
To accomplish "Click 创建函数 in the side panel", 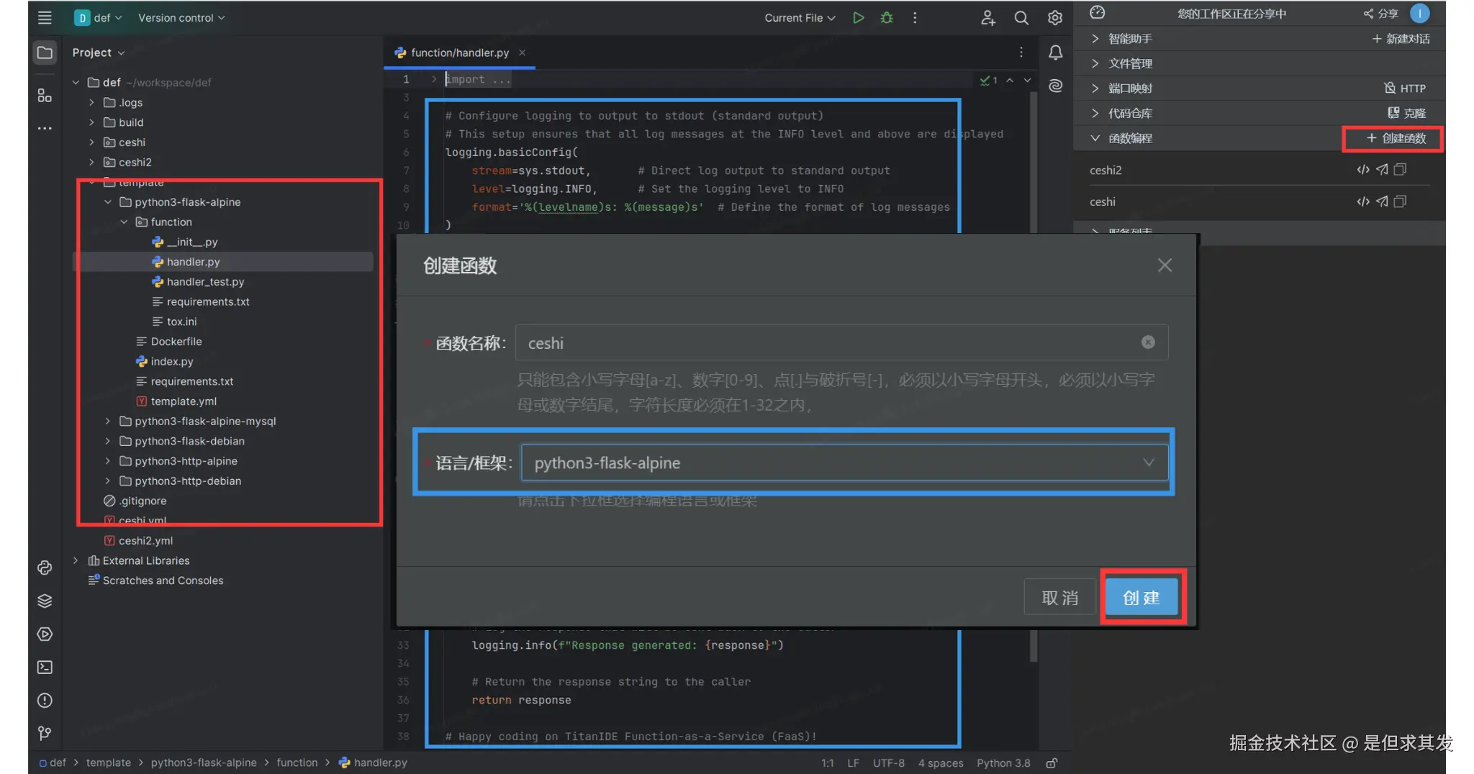I will pos(1396,138).
